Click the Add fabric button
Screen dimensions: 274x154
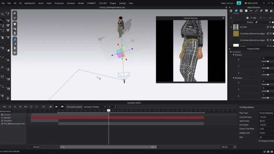pos(253,18)
